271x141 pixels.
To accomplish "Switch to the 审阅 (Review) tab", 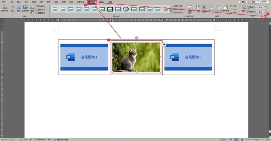I will tap(56, 2).
